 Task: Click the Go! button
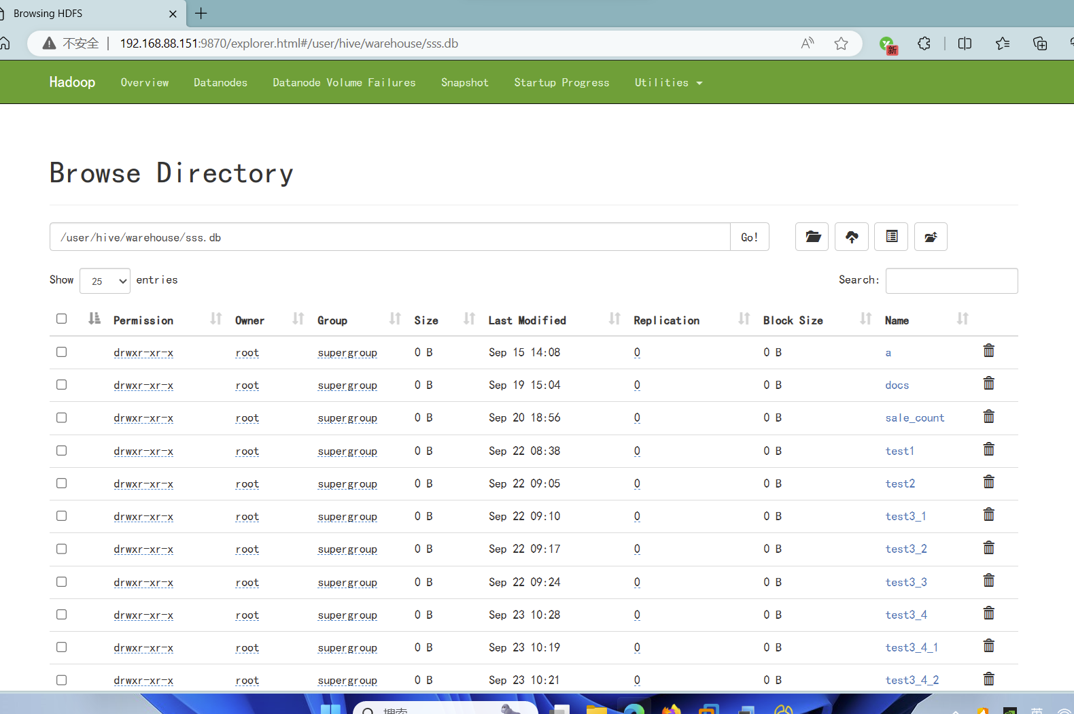pos(750,237)
